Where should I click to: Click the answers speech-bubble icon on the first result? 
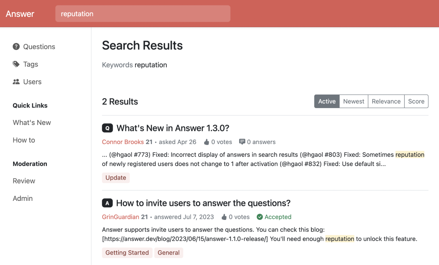coord(243,142)
